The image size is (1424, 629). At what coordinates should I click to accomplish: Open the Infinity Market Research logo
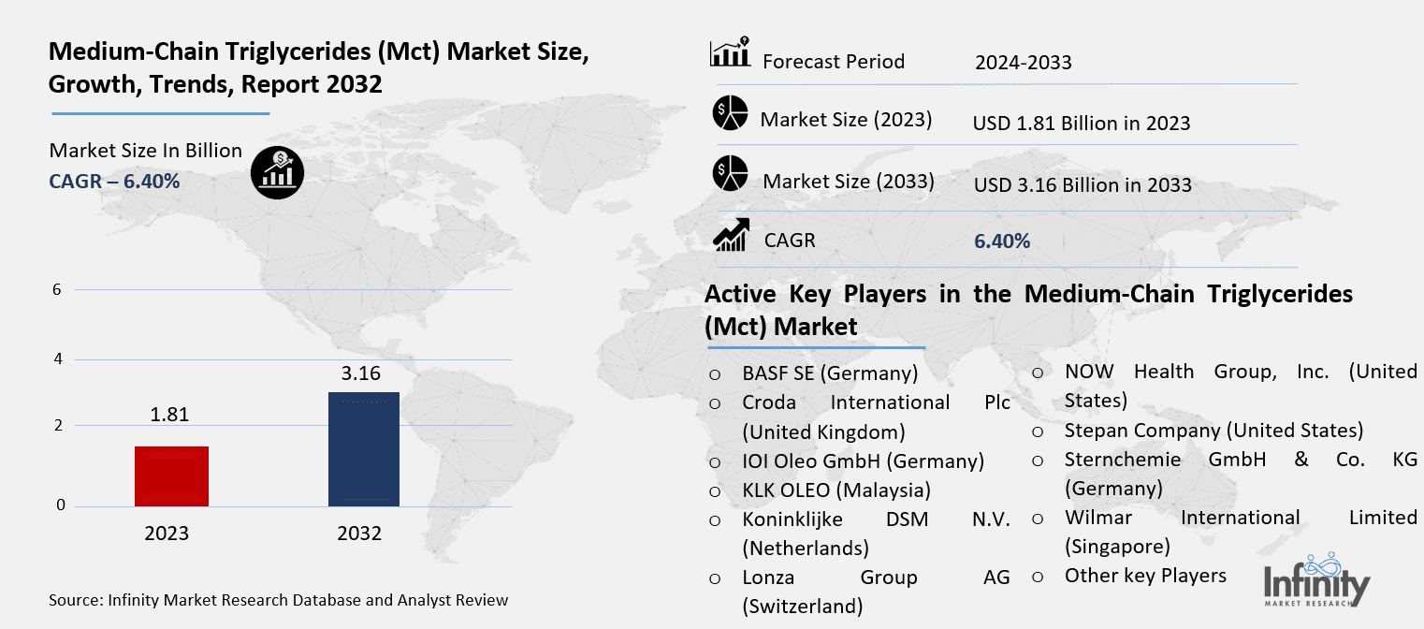pyautogui.click(x=1317, y=582)
